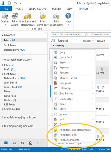Click the Undo quick access icon
This screenshot has width=111, height=153.
pyautogui.click(x=15, y=3)
